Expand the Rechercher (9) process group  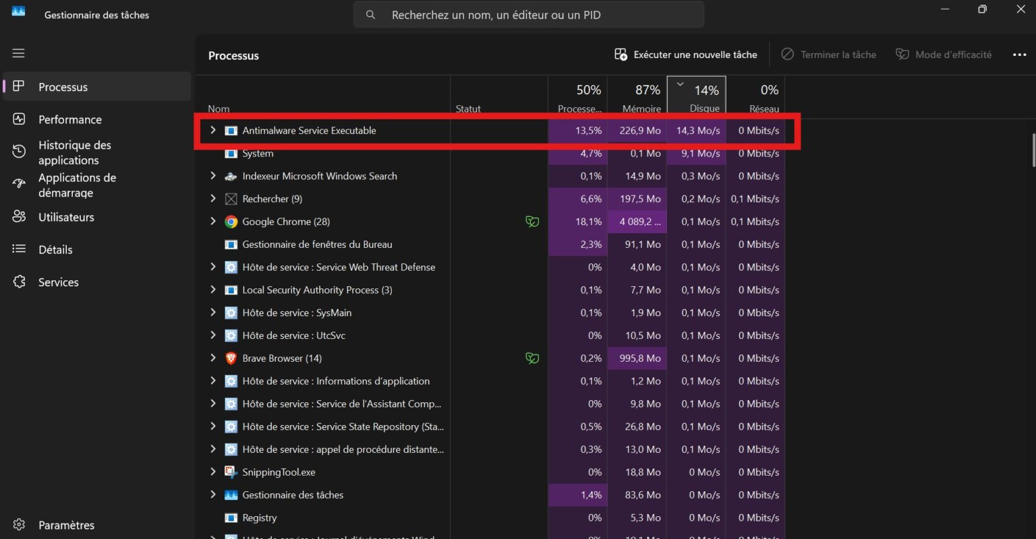point(213,199)
